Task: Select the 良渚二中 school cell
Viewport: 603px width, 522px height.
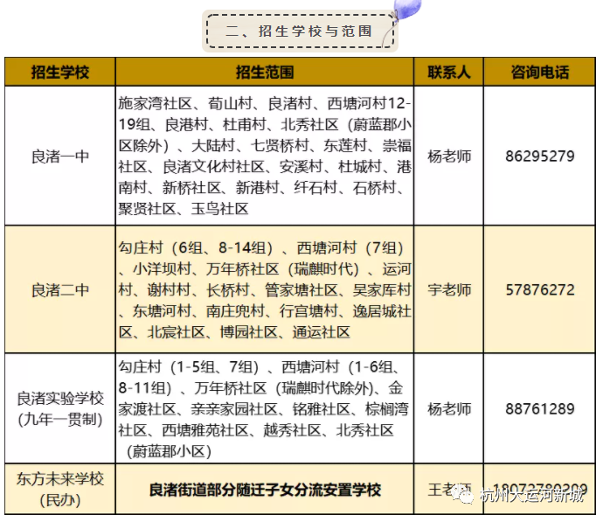Action: click(x=60, y=289)
